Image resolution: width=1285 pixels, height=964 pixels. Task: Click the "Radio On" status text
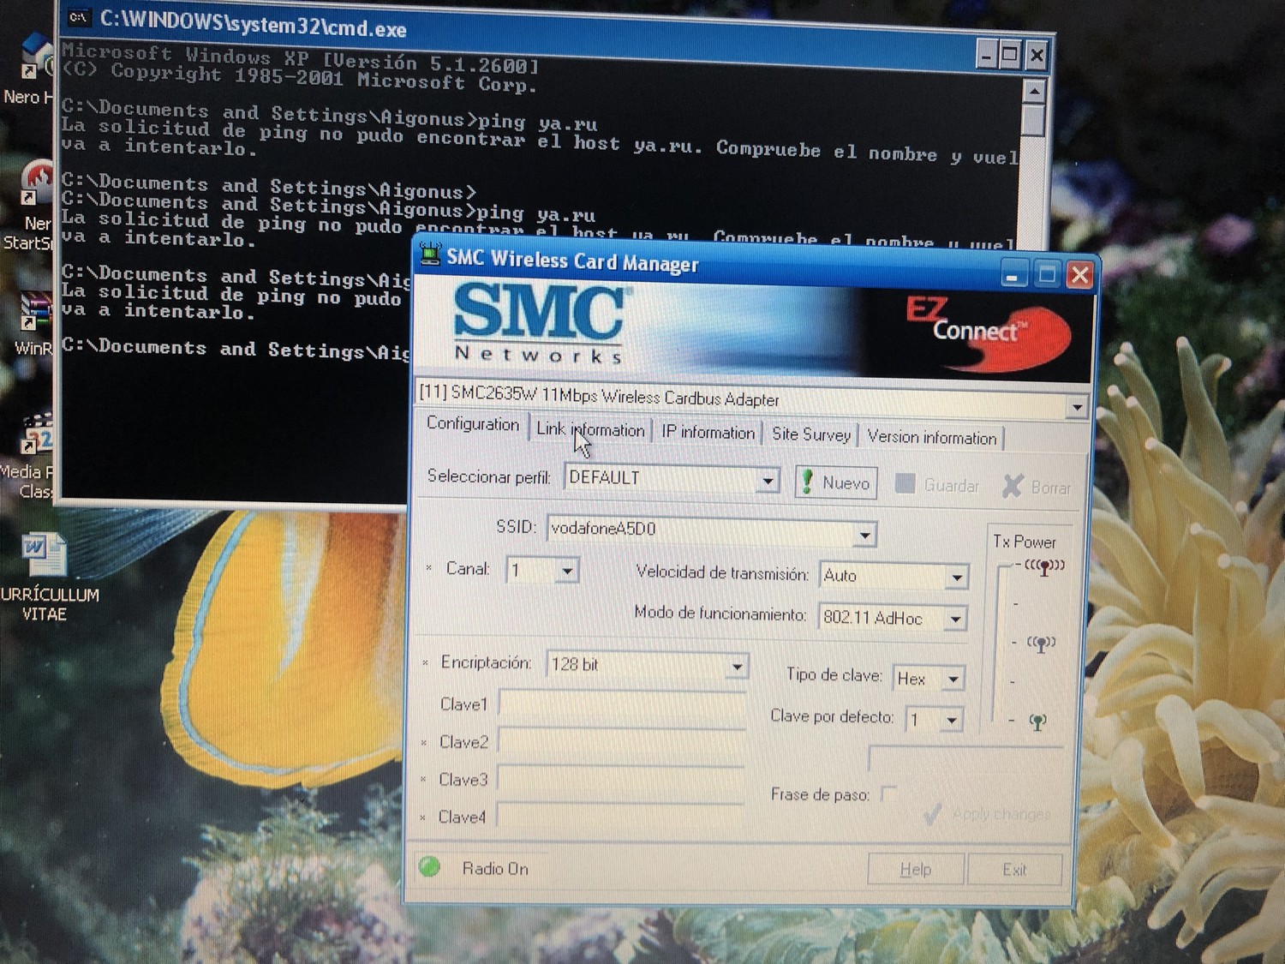495,868
